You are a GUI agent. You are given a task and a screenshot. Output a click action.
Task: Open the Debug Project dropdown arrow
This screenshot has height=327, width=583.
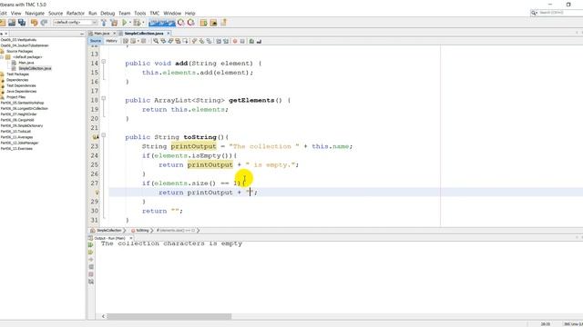(143, 23)
